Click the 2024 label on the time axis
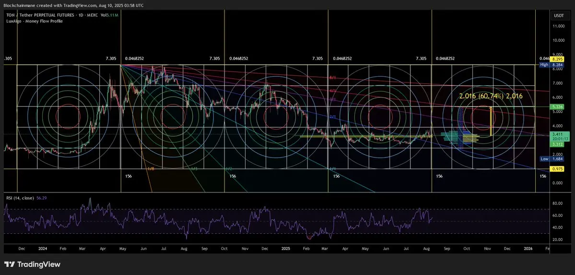 tap(43, 249)
